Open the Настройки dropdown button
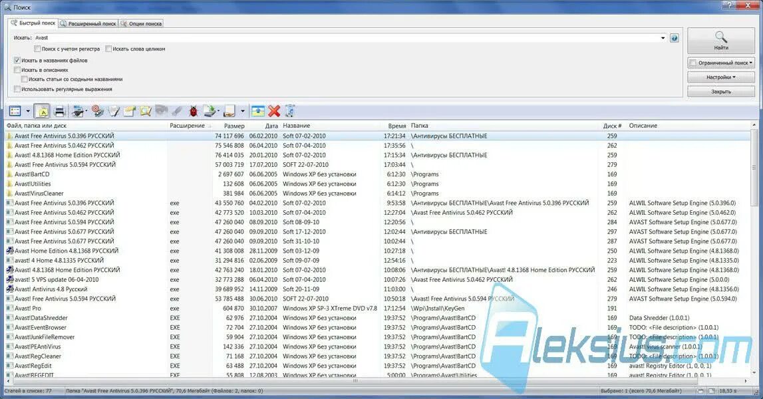Viewport: 763px width, 399px height. click(x=721, y=77)
